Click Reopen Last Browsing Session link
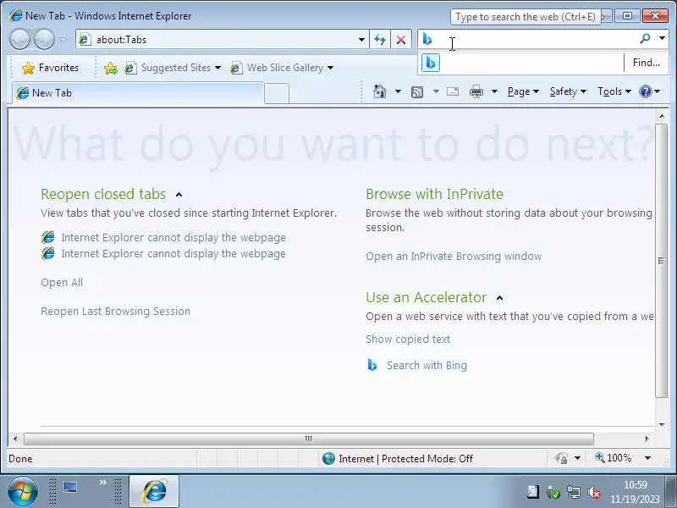Screen dimensions: 677x508 pos(115,312)
